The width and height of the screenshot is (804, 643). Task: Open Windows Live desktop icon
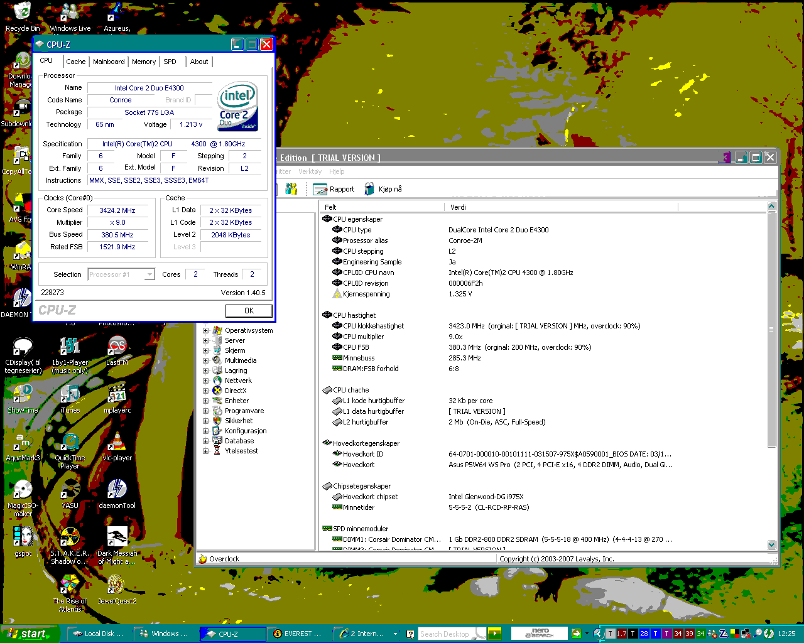70,17
